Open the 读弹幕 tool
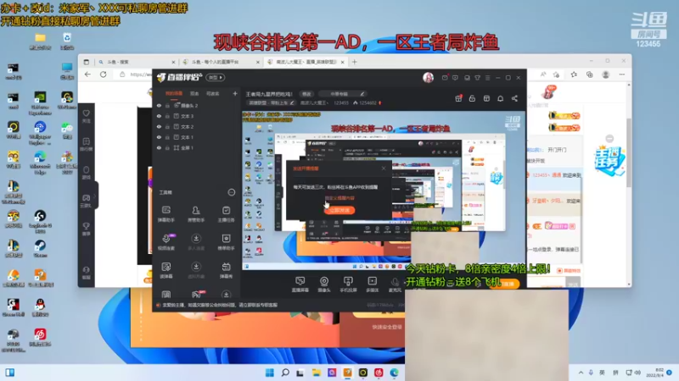Screen dimensions: 679x381 coord(166,270)
